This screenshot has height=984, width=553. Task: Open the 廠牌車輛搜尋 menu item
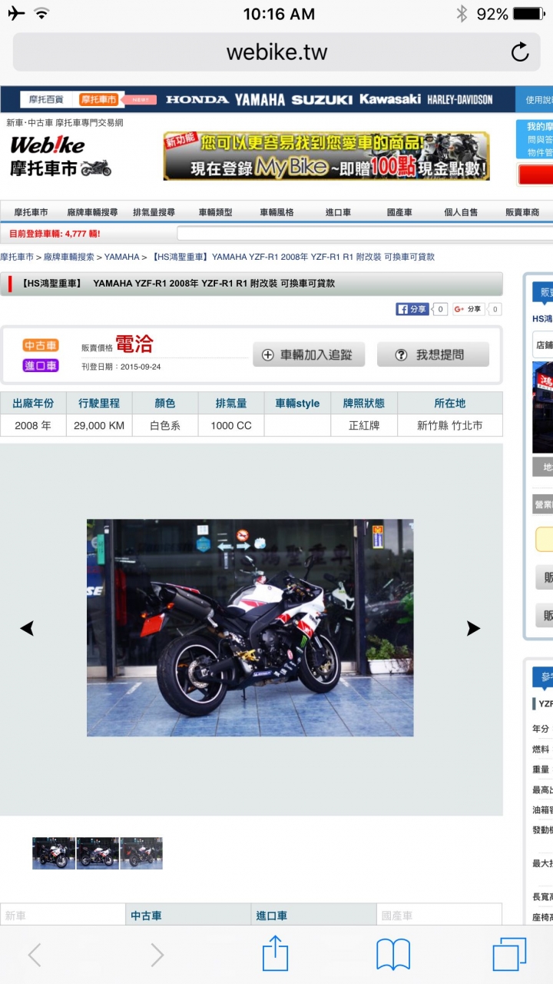[x=92, y=212]
